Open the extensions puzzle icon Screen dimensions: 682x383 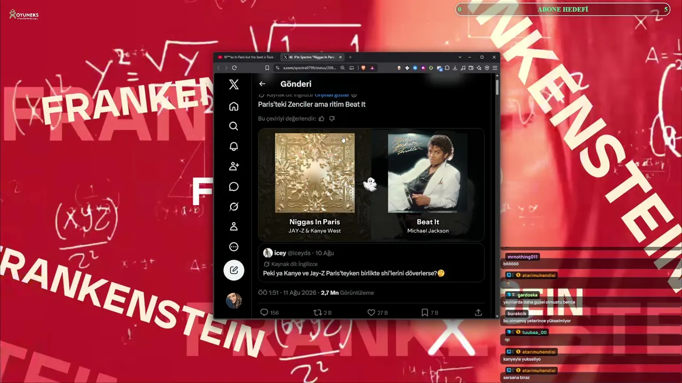pyautogui.click(x=448, y=68)
